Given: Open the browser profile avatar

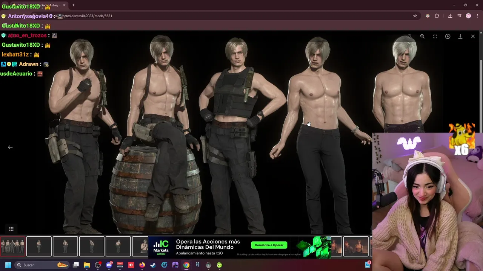Looking at the screenshot, I should 468,16.
